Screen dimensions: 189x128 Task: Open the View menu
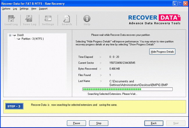[x=34, y=9]
